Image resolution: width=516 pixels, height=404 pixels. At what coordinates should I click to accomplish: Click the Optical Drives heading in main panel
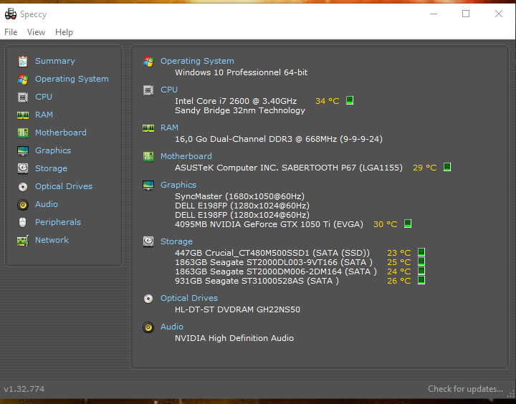pyautogui.click(x=189, y=298)
